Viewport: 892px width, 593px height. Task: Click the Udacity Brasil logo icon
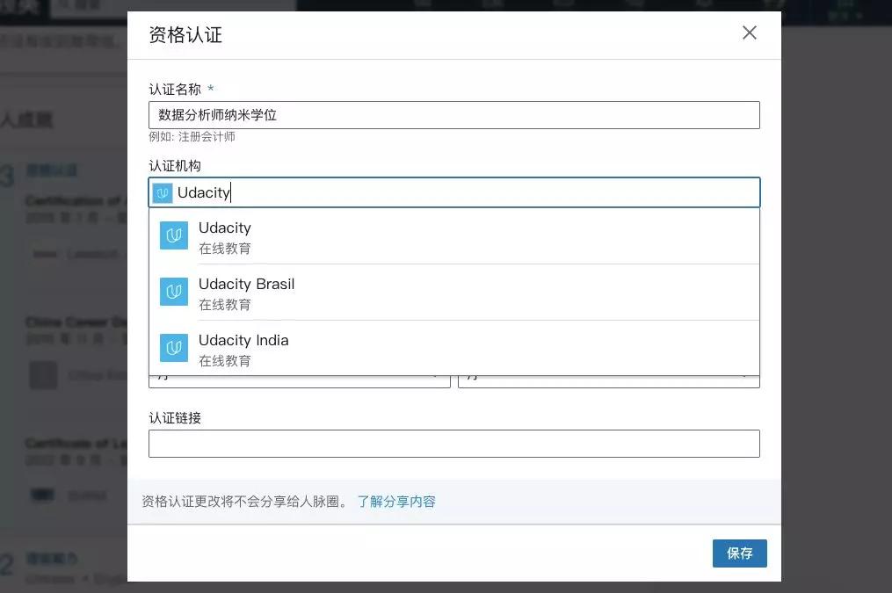(173, 293)
